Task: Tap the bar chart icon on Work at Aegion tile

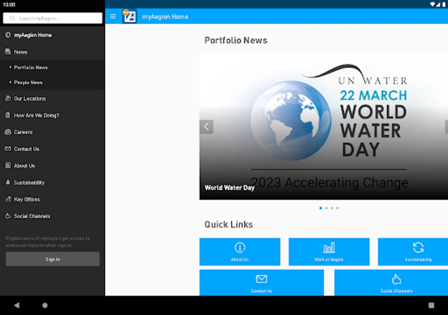Action: tap(329, 247)
